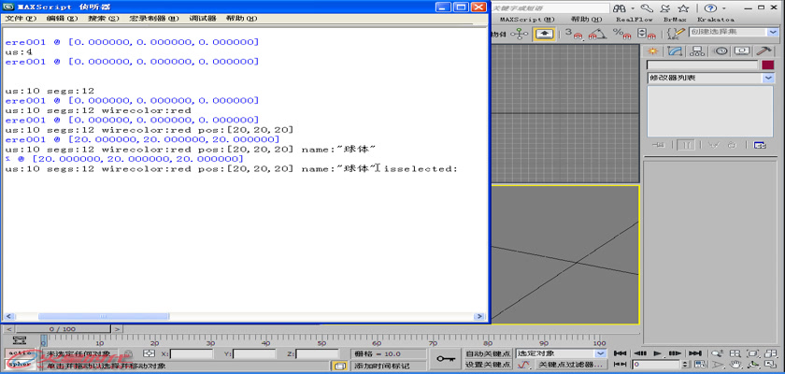The height and width of the screenshot is (374, 785).
Task: Open the 编辑 menu in MAXScript listener
Action: pyautogui.click(x=63, y=18)
